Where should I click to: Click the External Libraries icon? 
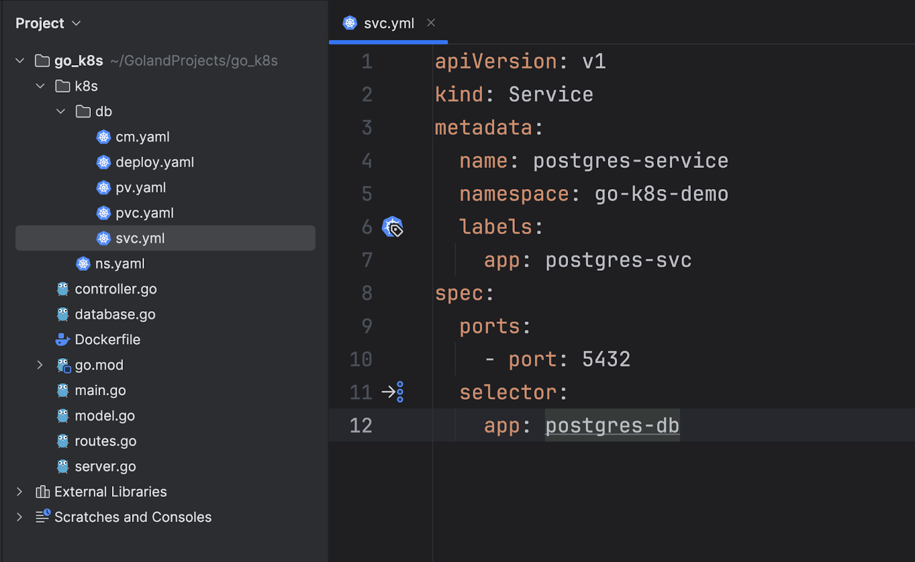click(43, 492)
